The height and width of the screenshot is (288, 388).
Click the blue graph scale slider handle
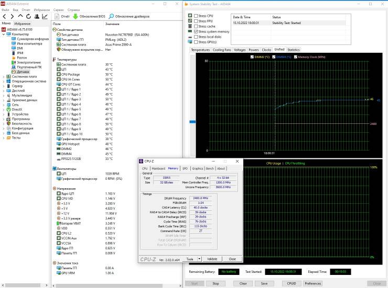pyautogui.click(x=192, y=122)
